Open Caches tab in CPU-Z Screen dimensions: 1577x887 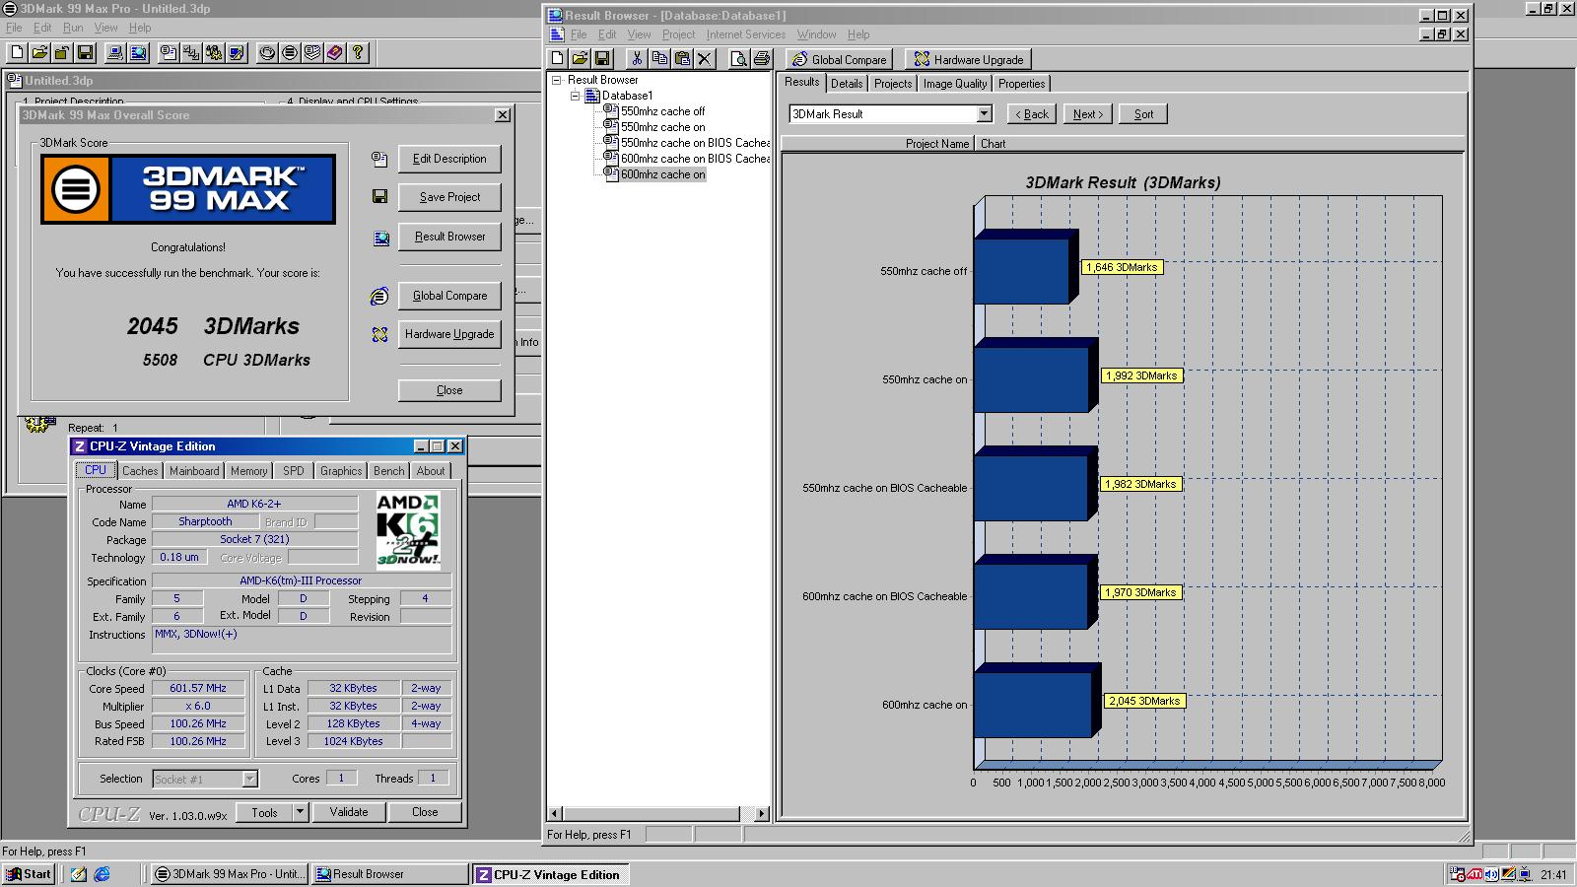[x=140, y=471]
